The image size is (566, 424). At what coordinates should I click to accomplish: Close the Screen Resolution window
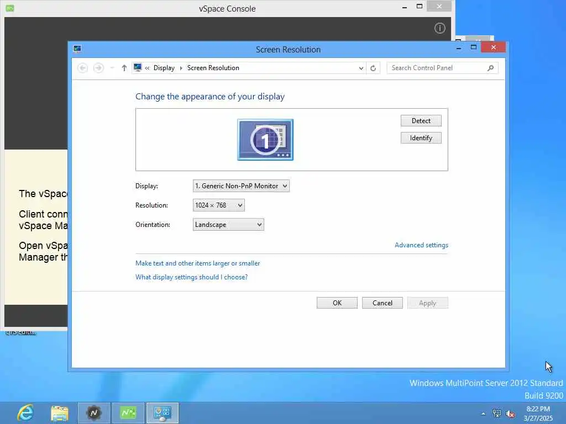494,47
